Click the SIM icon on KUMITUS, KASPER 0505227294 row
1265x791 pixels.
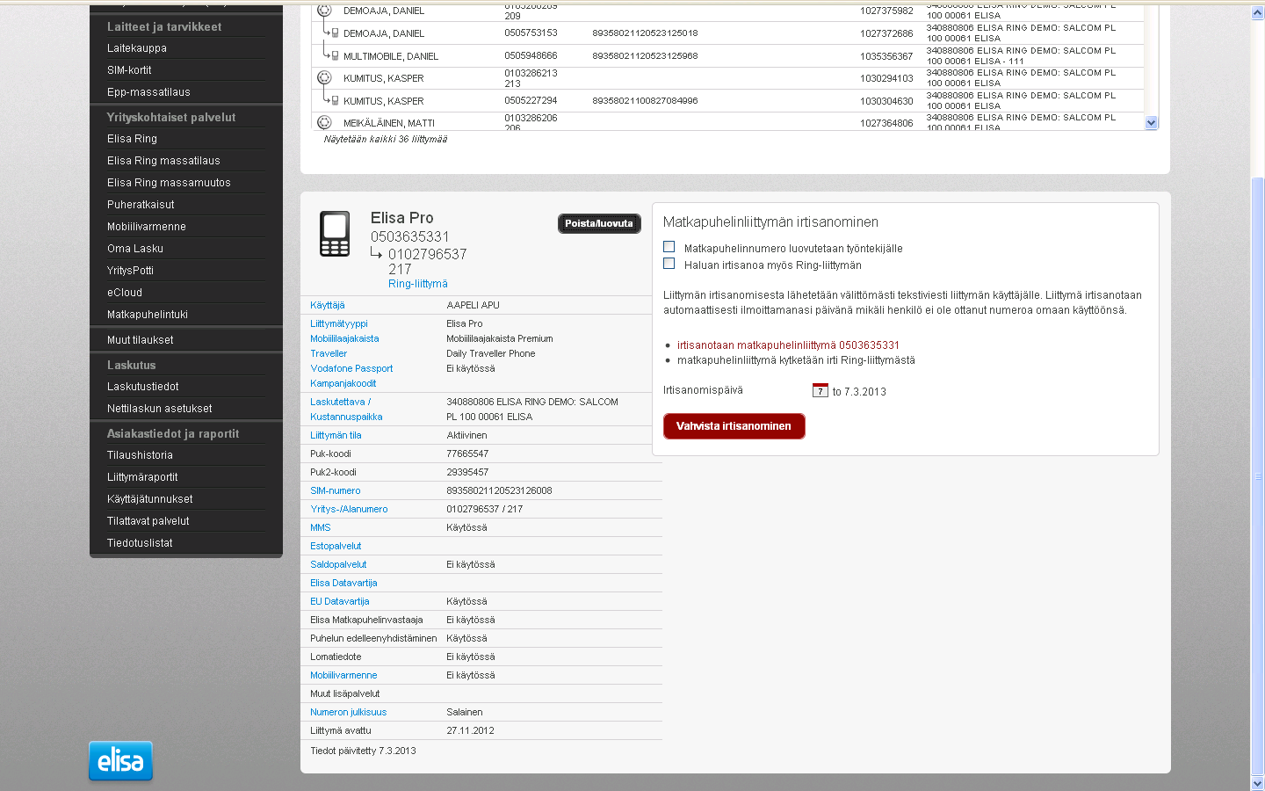335,100
